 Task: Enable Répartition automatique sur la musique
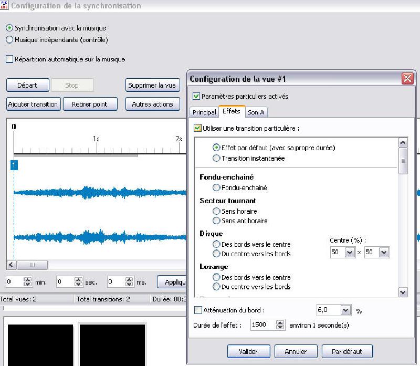(9, 59)
